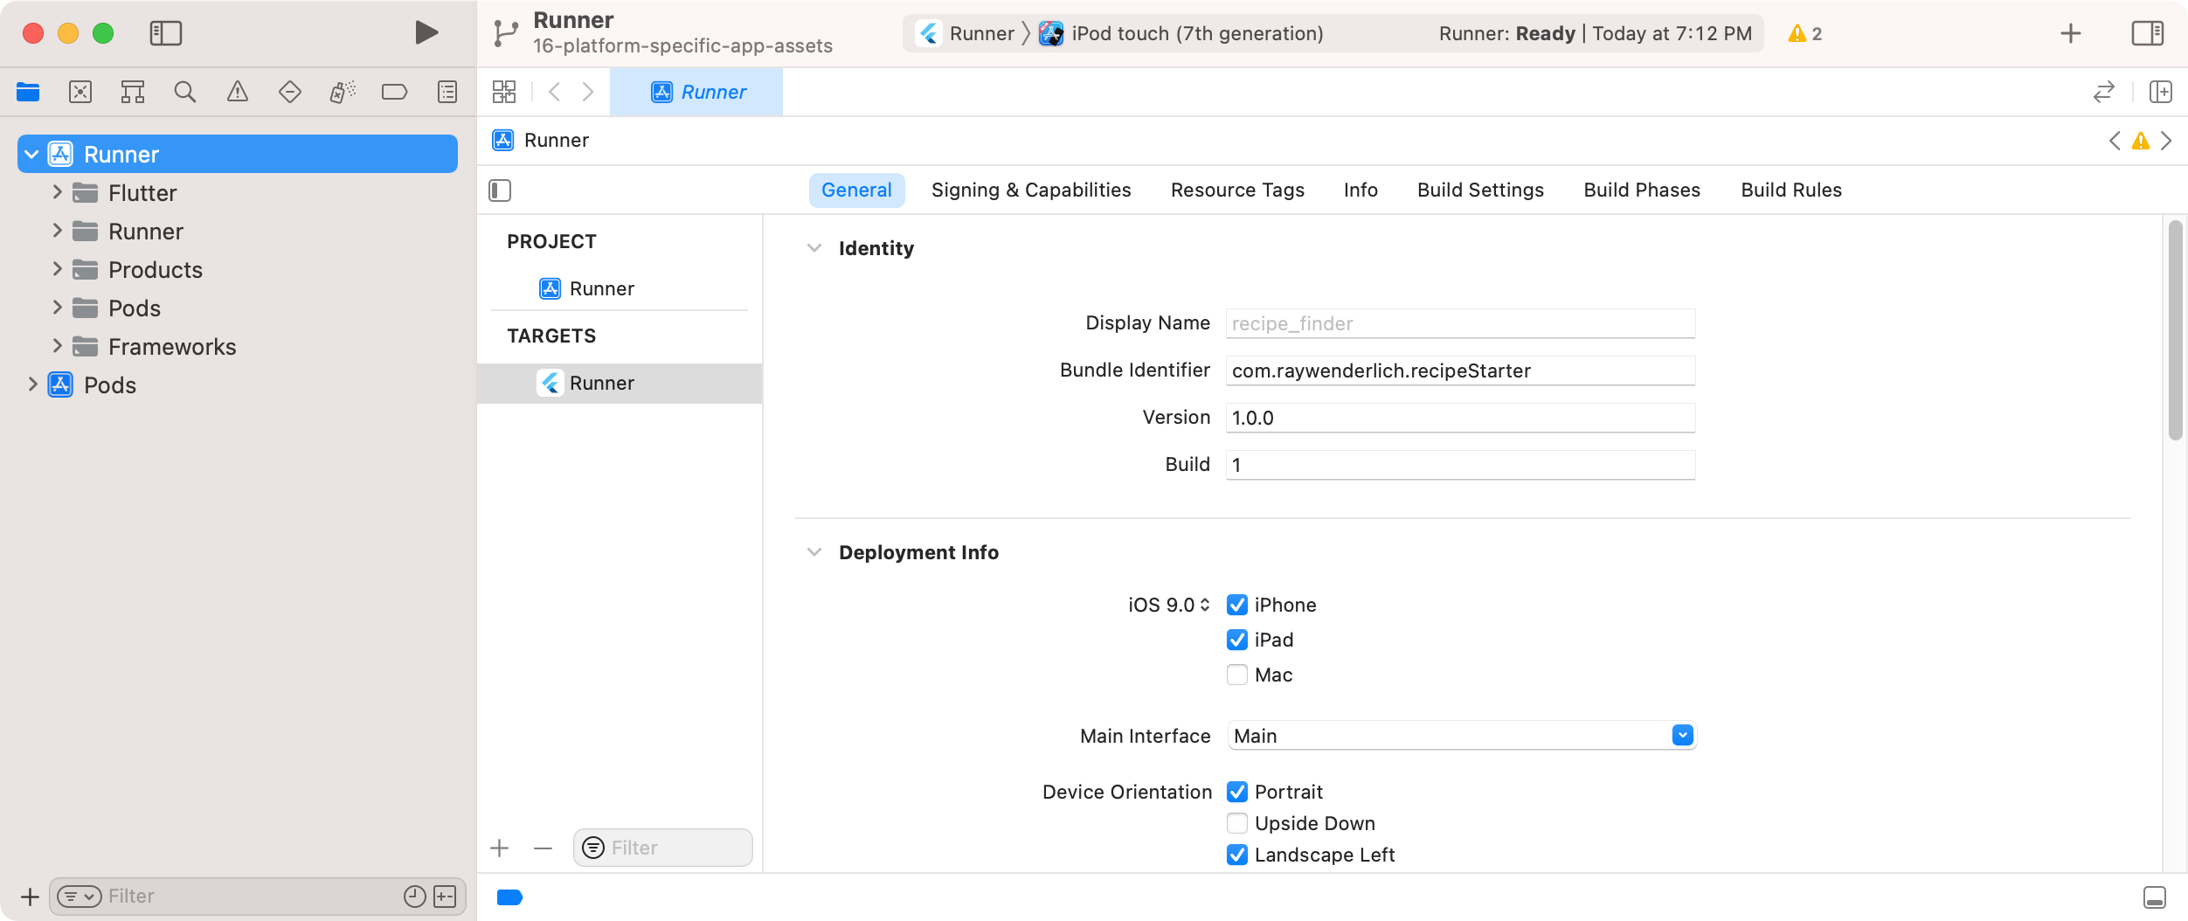Click the Bundle Identifier field
The height and width of the screenshot is (921, 2188).
pos(1460,370)
